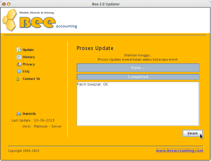Click the yellow minimize window button

tap(9, 4)
